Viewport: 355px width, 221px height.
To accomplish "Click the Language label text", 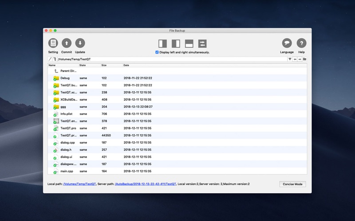I will click(287, 52).
